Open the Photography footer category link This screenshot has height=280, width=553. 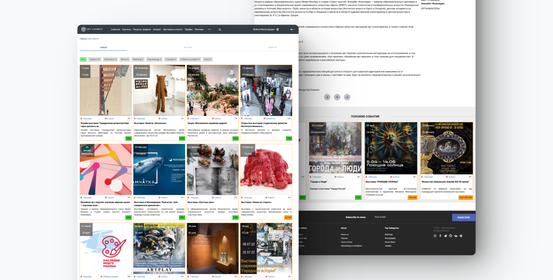click(x=390, y=238)
